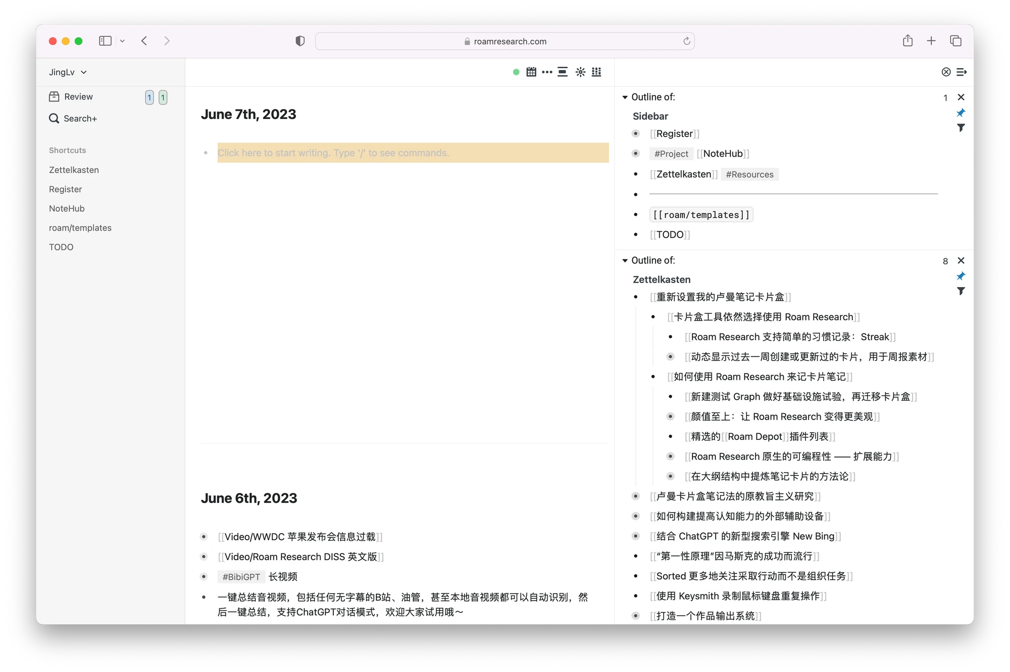The width and height of the screenshot is (1010, 672).
Task: Expand the Register bullet in Sidebar outline
Action: point(636,134)
